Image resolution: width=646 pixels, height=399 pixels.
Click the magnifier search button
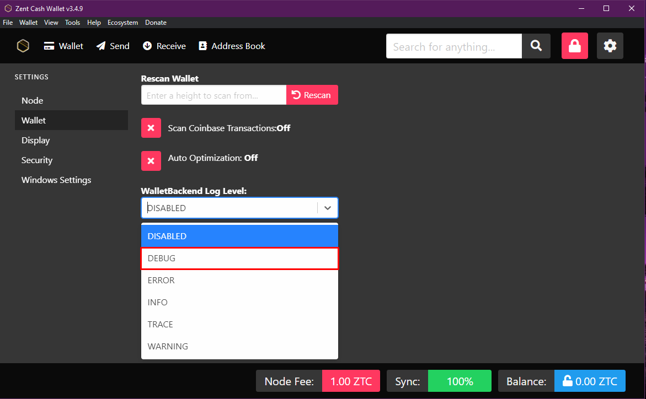click(x=536, y=46)
